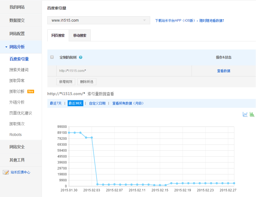Choose 自定义日期 range option
The width and height of the screenshot is (256, 197).
point(97,103)
